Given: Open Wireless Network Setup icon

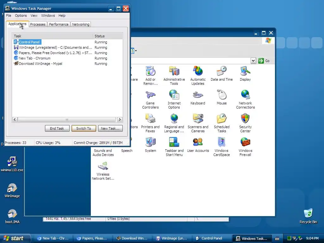Looking at the screenshot, I should [x=103, y=171].
